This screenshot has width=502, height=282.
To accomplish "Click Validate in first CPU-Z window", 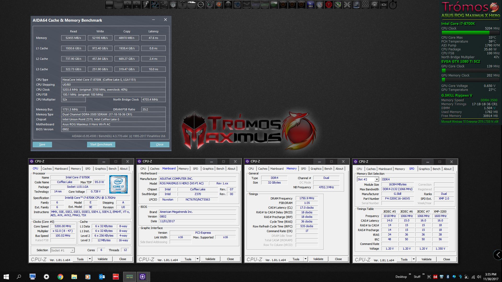I will pos(102,259).
